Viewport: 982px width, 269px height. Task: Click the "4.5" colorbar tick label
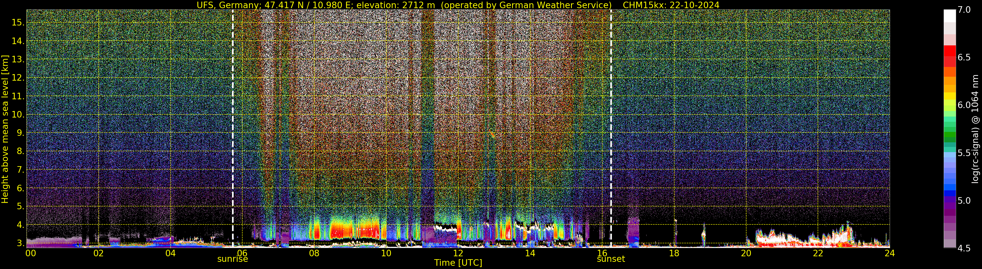tap(964, 248)
